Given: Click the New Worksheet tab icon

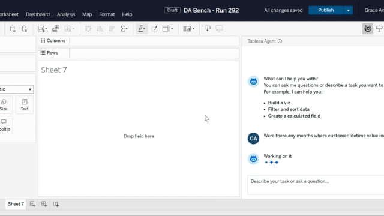Looking at the screenshot, I should click(x=32, y=204).
